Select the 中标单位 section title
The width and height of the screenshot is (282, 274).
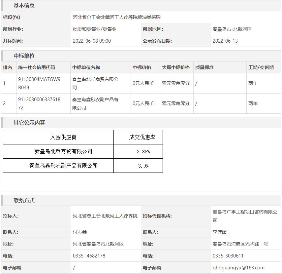(24, 56)
